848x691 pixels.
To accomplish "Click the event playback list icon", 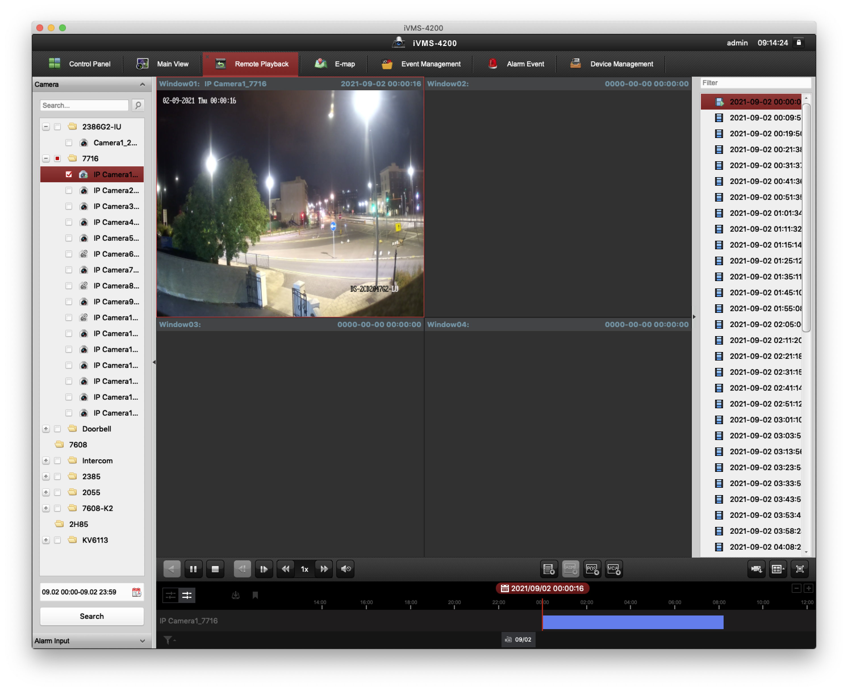I will pos(549,569).
